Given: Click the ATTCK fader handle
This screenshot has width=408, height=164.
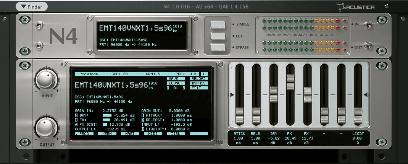Looking at the screenshot, I should pyautogui.click(x=239, y=115).
